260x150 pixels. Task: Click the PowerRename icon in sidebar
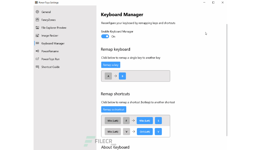[37, 51]
